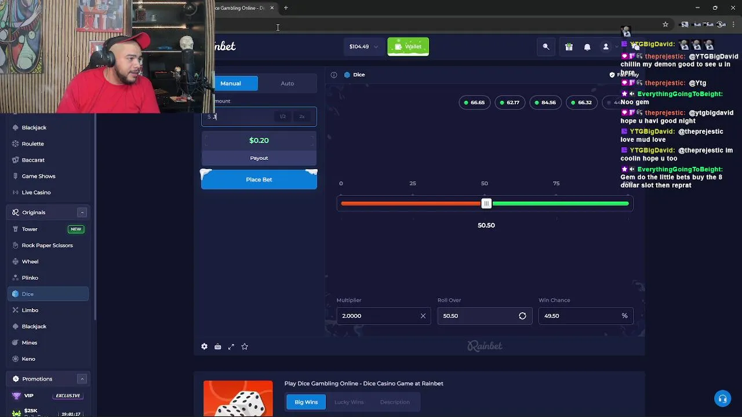The image size is (742, 417).
Task: Open the user profile icon
Action: point(606,47)
